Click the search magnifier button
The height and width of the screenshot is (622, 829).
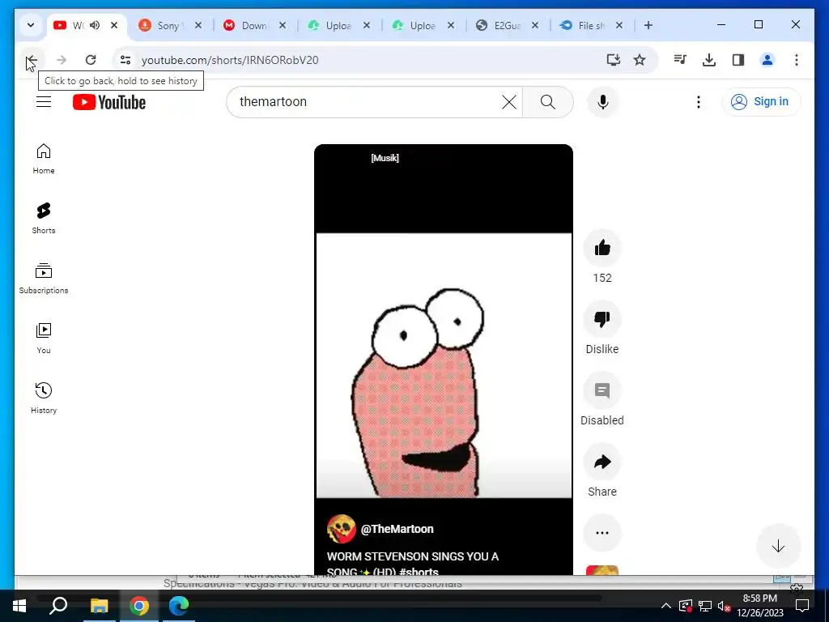[x=548, y=101]
